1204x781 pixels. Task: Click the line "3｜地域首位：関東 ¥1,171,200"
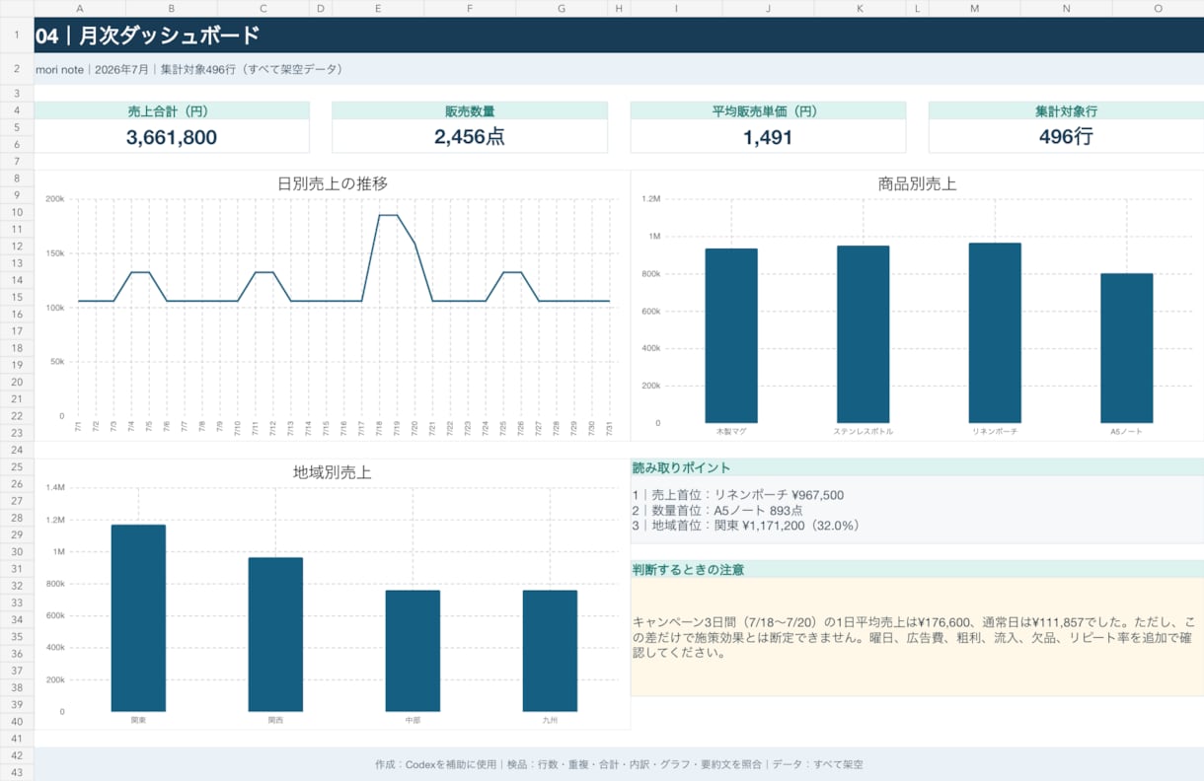(x=746, y=526)
